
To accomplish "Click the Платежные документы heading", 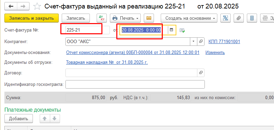I will [x=33, y=110].
